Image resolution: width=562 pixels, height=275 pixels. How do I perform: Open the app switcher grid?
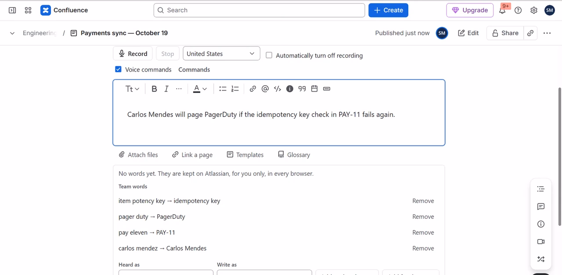pos(28,10)
